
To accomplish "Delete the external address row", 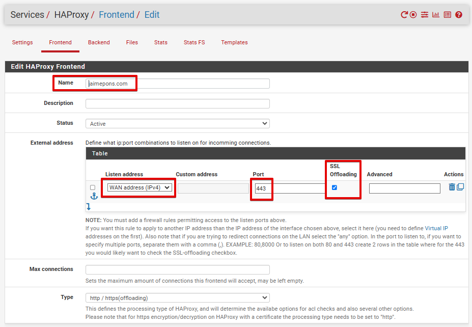I will pos(452,187).
